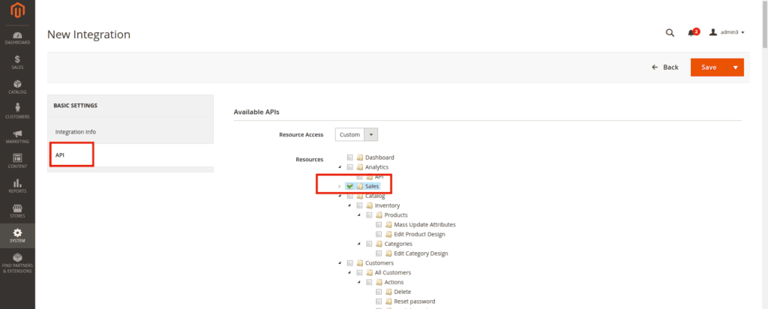Open the Content sidebar menu
Image resolution: width=768 pixels, height=309 pixels.
[17, 161]
